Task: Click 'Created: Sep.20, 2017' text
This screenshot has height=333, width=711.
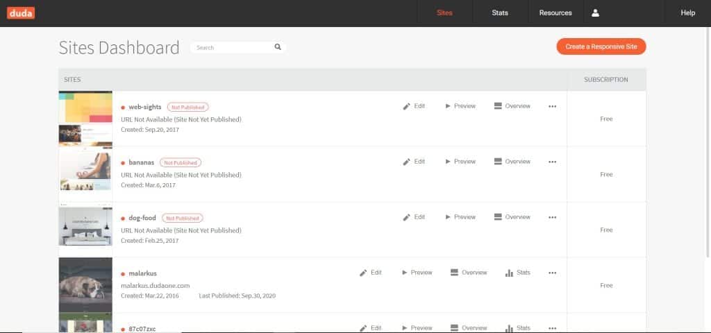Action: 150,130
